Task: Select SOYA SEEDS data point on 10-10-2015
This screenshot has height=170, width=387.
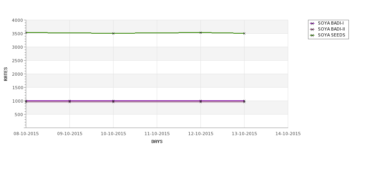Action: (113, 33)
